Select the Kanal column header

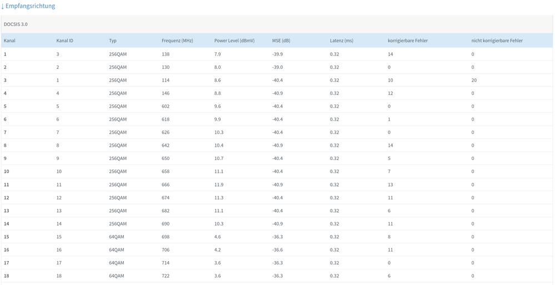pos(9,41)
